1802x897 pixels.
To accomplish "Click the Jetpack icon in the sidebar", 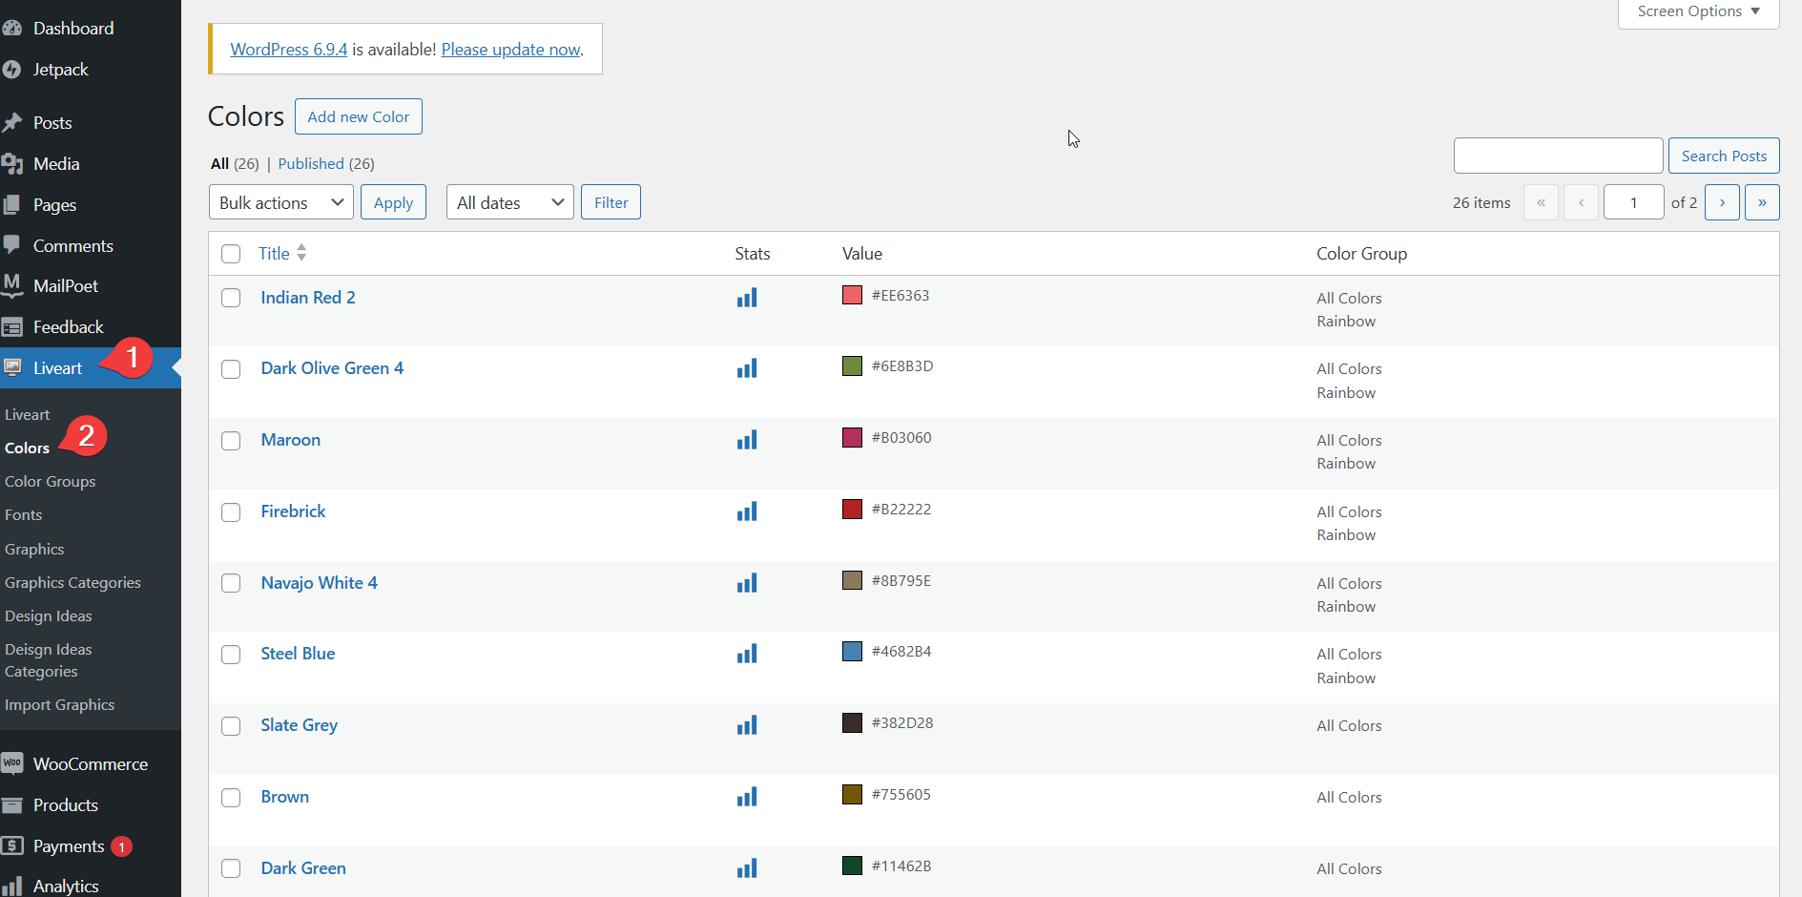I will tap(13, 69).
